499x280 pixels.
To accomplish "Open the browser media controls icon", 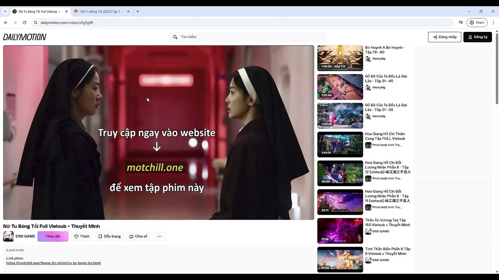I will [461, 23].
